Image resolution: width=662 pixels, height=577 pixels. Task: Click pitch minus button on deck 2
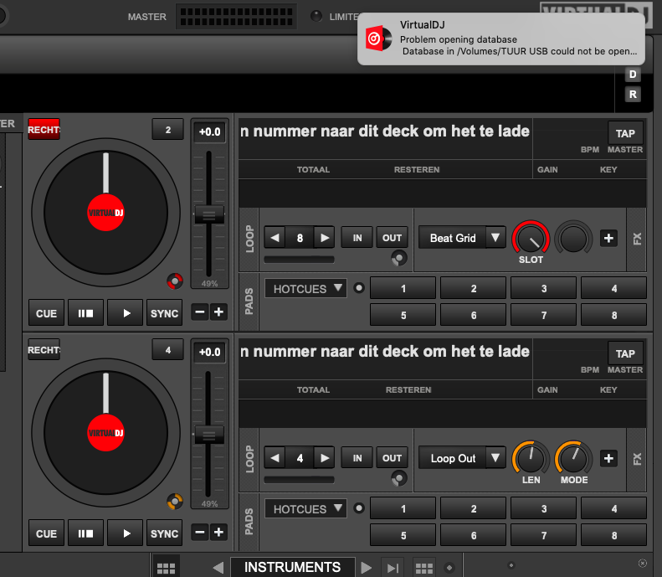pos(200,312)
